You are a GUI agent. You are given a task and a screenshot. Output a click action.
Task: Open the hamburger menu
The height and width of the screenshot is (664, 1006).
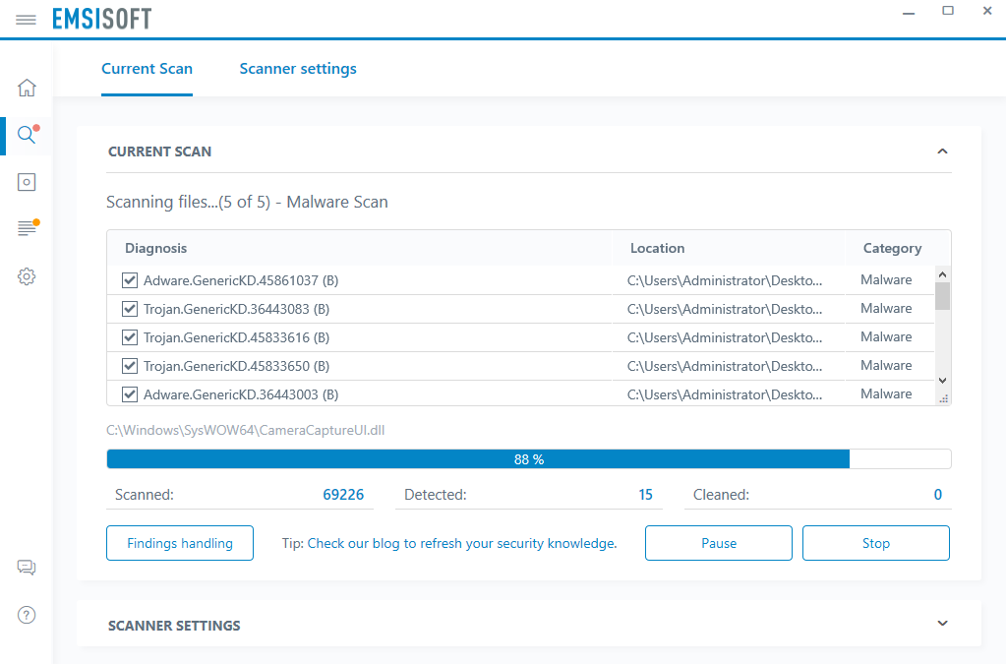26,18
